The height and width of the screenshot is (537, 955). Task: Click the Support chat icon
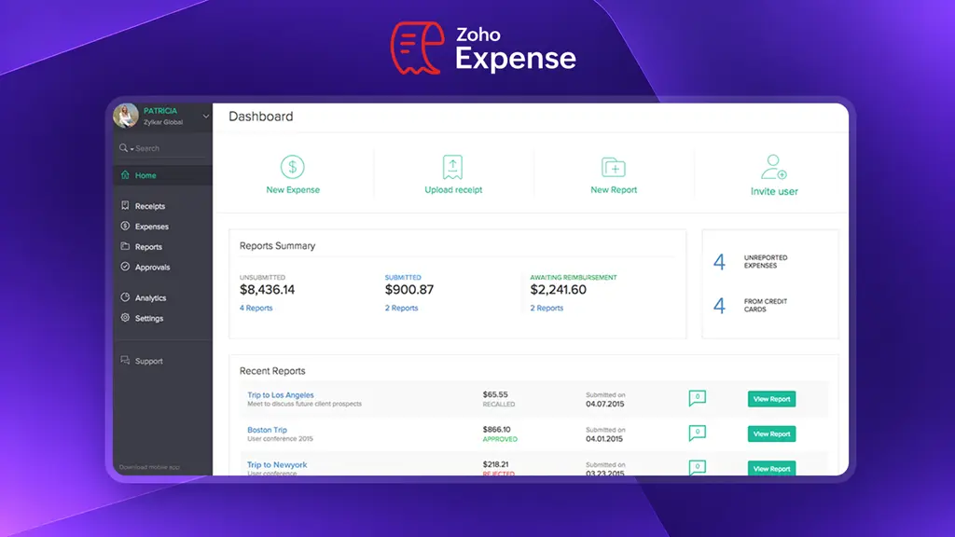125,361
